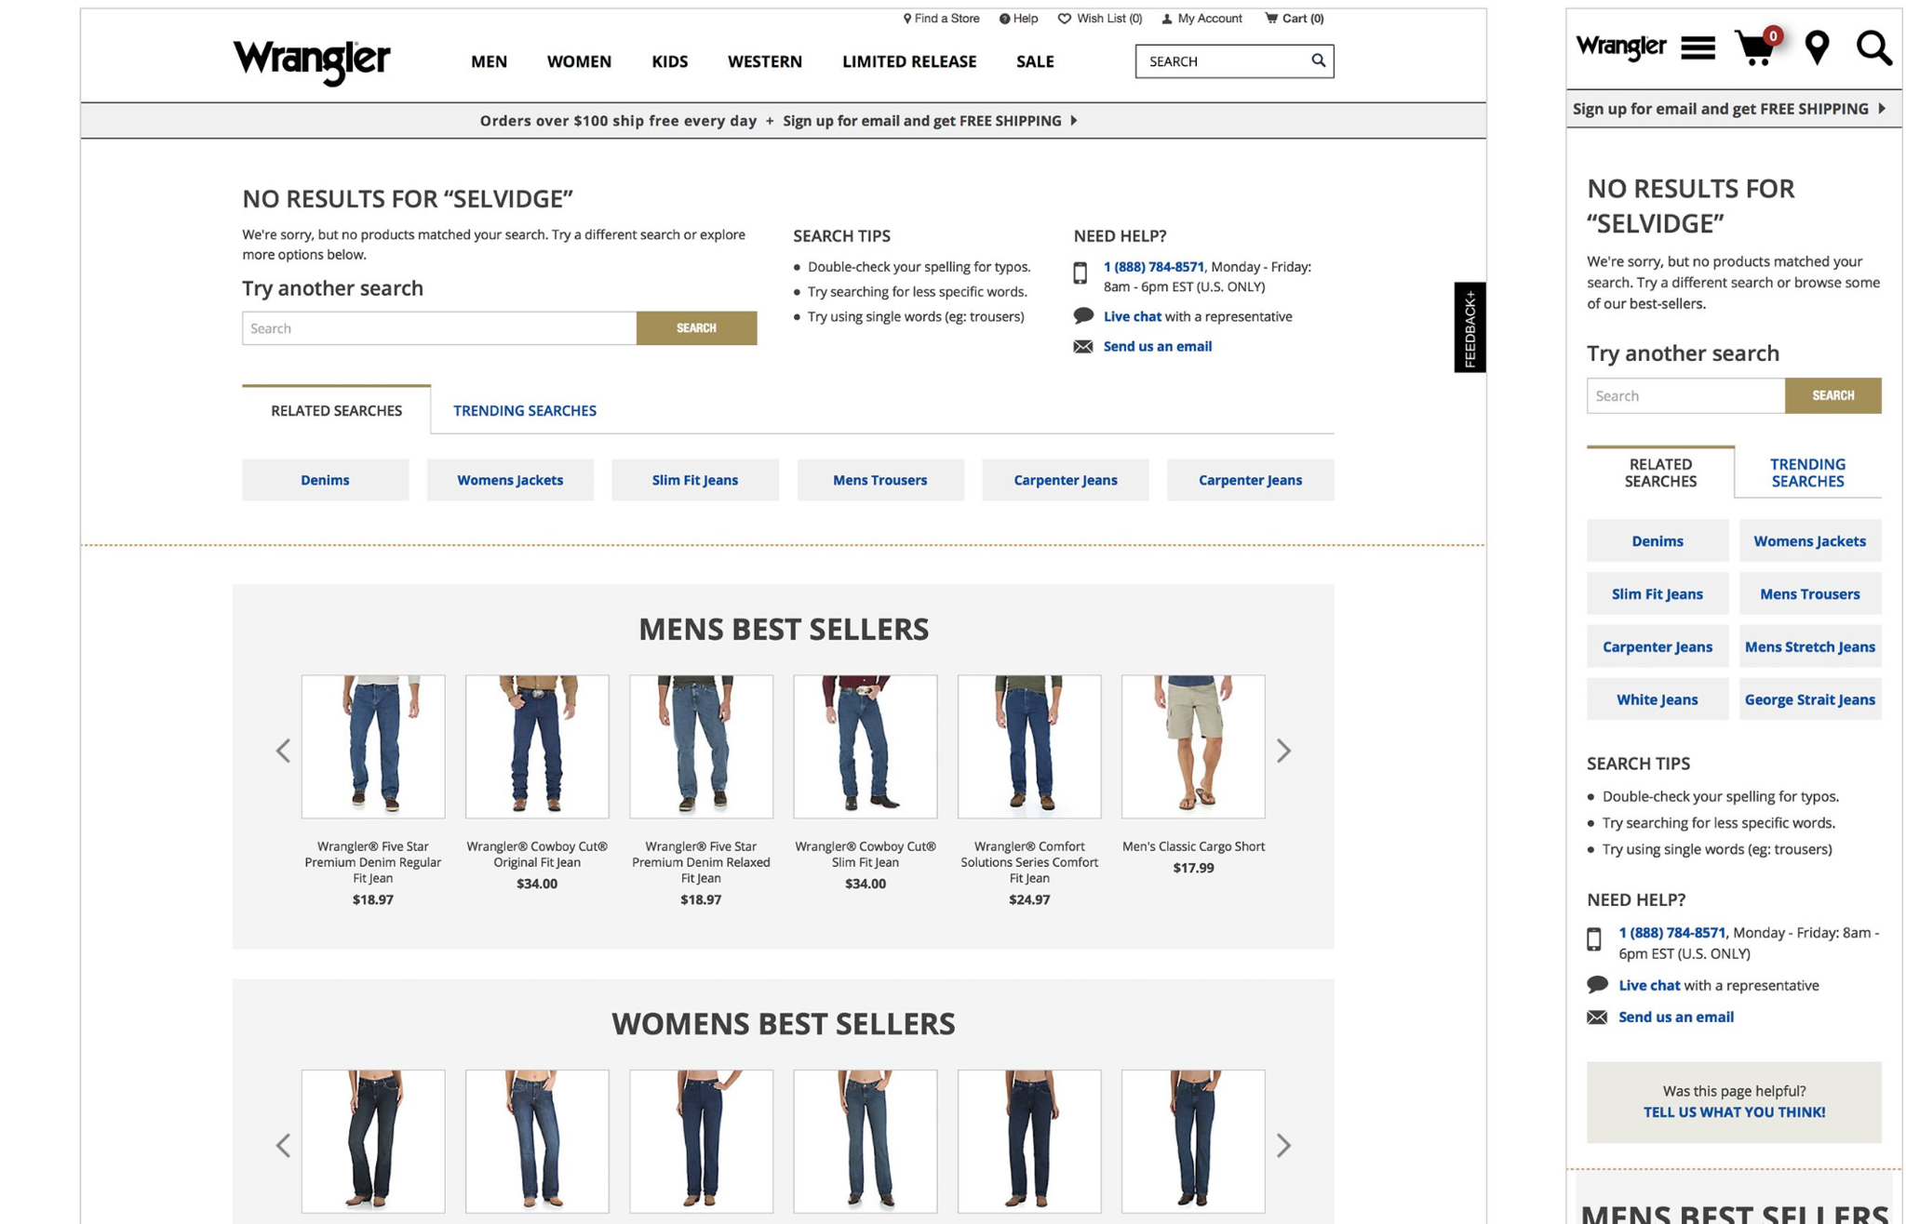The width and height of the screenshot is (1906, 1224).
Task: Go to next Womens Best Sellers items
Action: tap(1283, 1146)
